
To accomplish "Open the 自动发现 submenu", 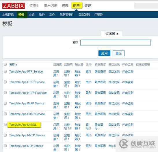I will click(84, 15).
